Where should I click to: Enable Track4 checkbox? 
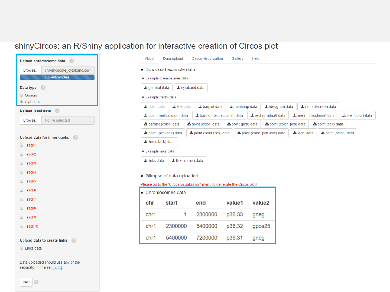coord(21,172)
